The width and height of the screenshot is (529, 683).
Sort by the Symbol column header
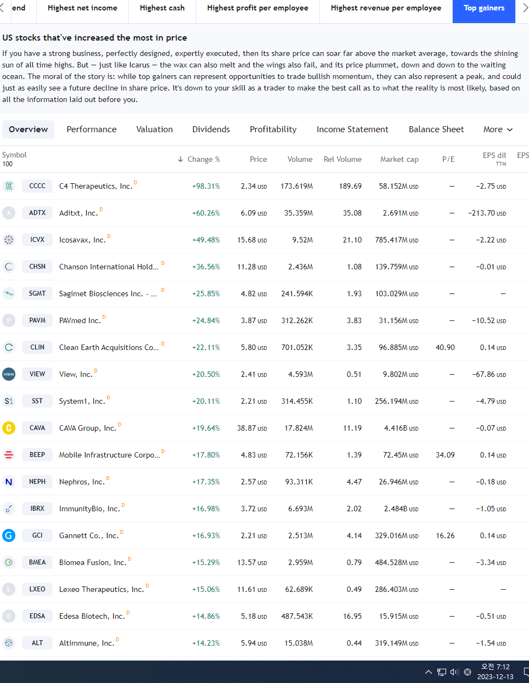pyautogui.click(x=14, y=155)
